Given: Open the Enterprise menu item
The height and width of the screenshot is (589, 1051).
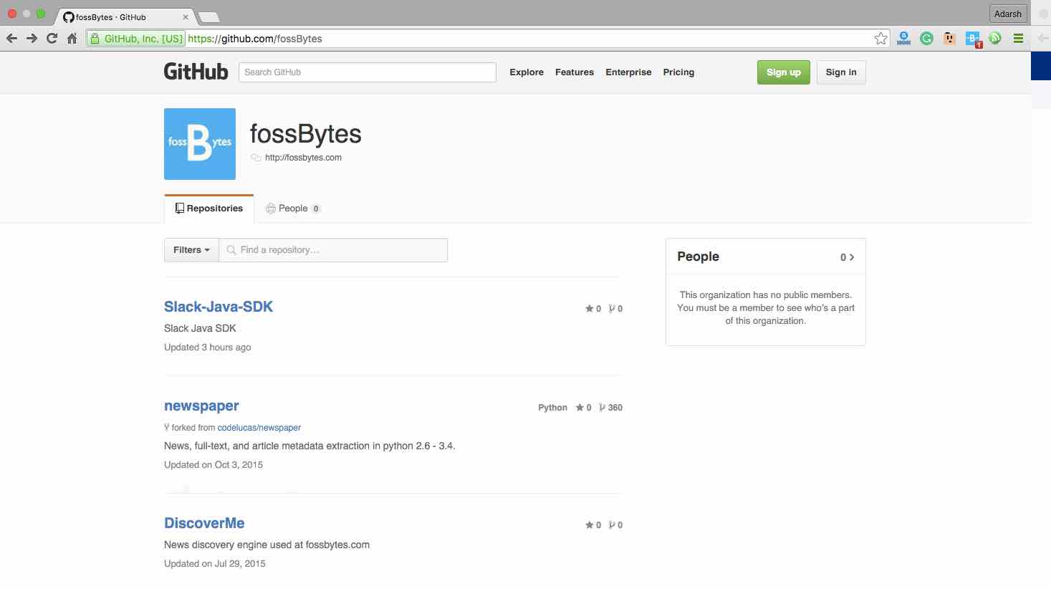Looking at the screenshot, I should click(x=628, y=72).
